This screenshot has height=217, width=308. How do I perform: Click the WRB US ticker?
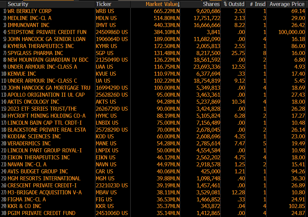point(105,11)
